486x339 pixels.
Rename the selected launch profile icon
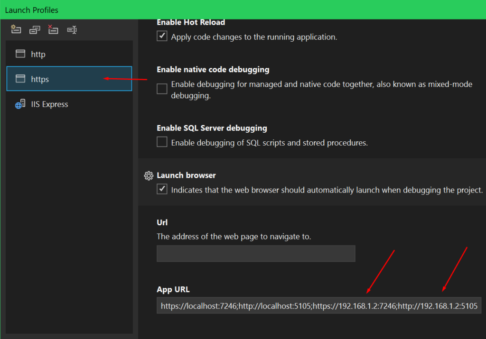72,30
